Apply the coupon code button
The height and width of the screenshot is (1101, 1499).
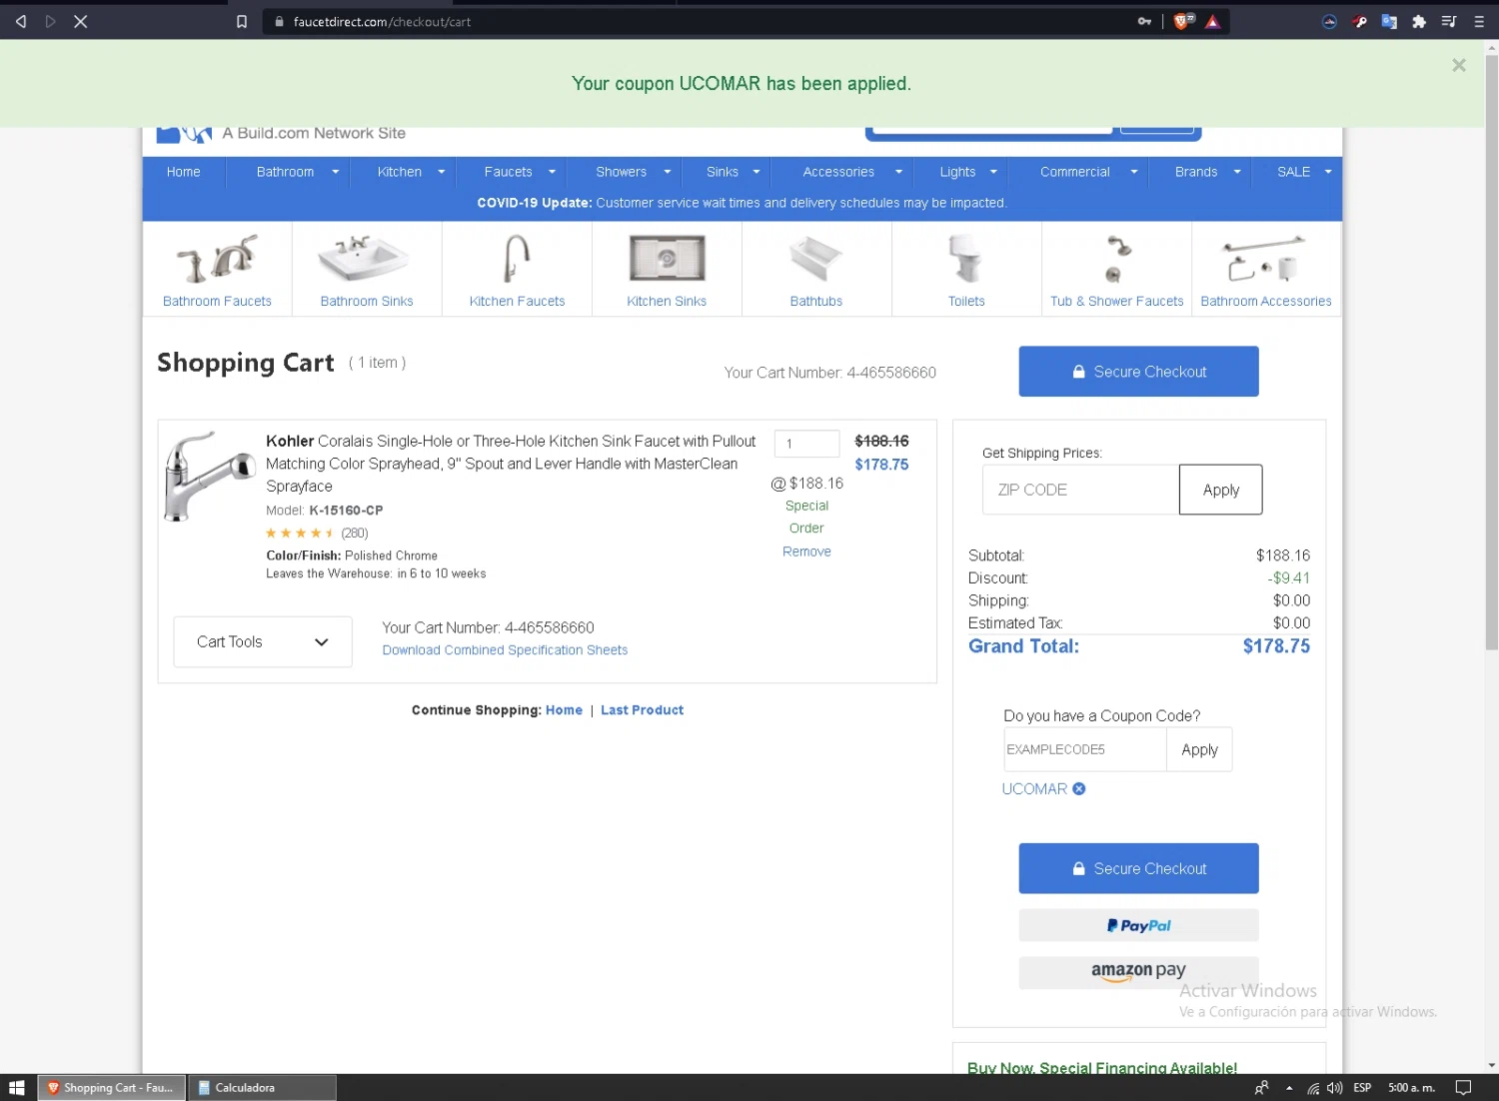pyautogui.click(x=1199, y=749)
